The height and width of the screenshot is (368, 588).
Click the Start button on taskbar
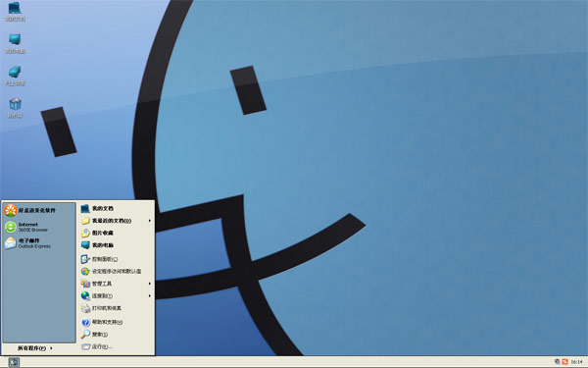coord(14,362)
